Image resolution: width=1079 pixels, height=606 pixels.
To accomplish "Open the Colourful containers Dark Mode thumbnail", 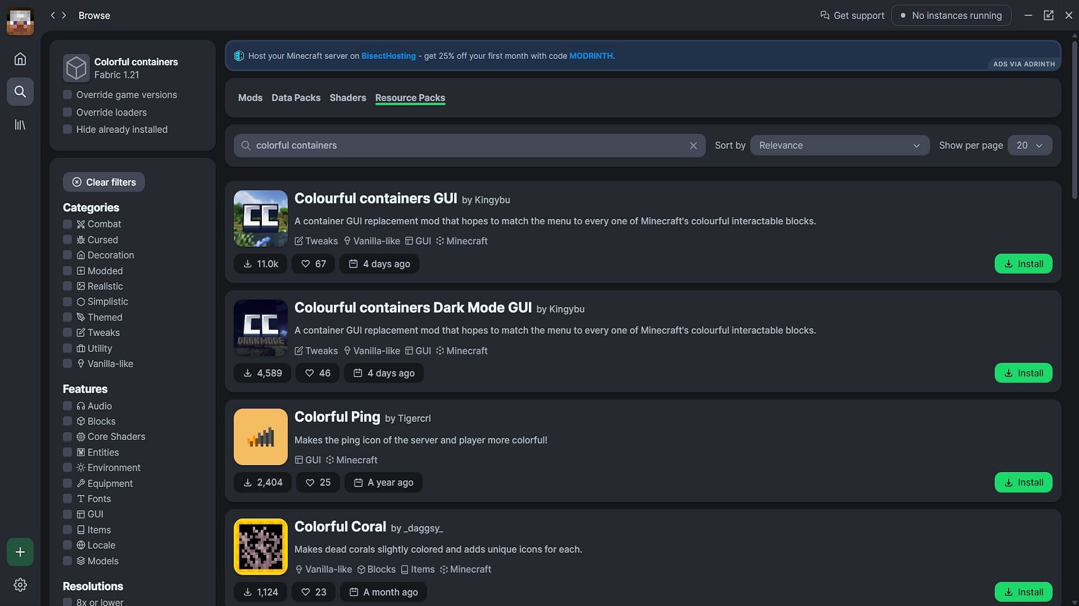I will (x=261, y=328).
